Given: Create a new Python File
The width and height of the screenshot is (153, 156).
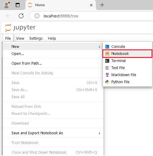Looking at the screenshot, I should coord(127,82).
